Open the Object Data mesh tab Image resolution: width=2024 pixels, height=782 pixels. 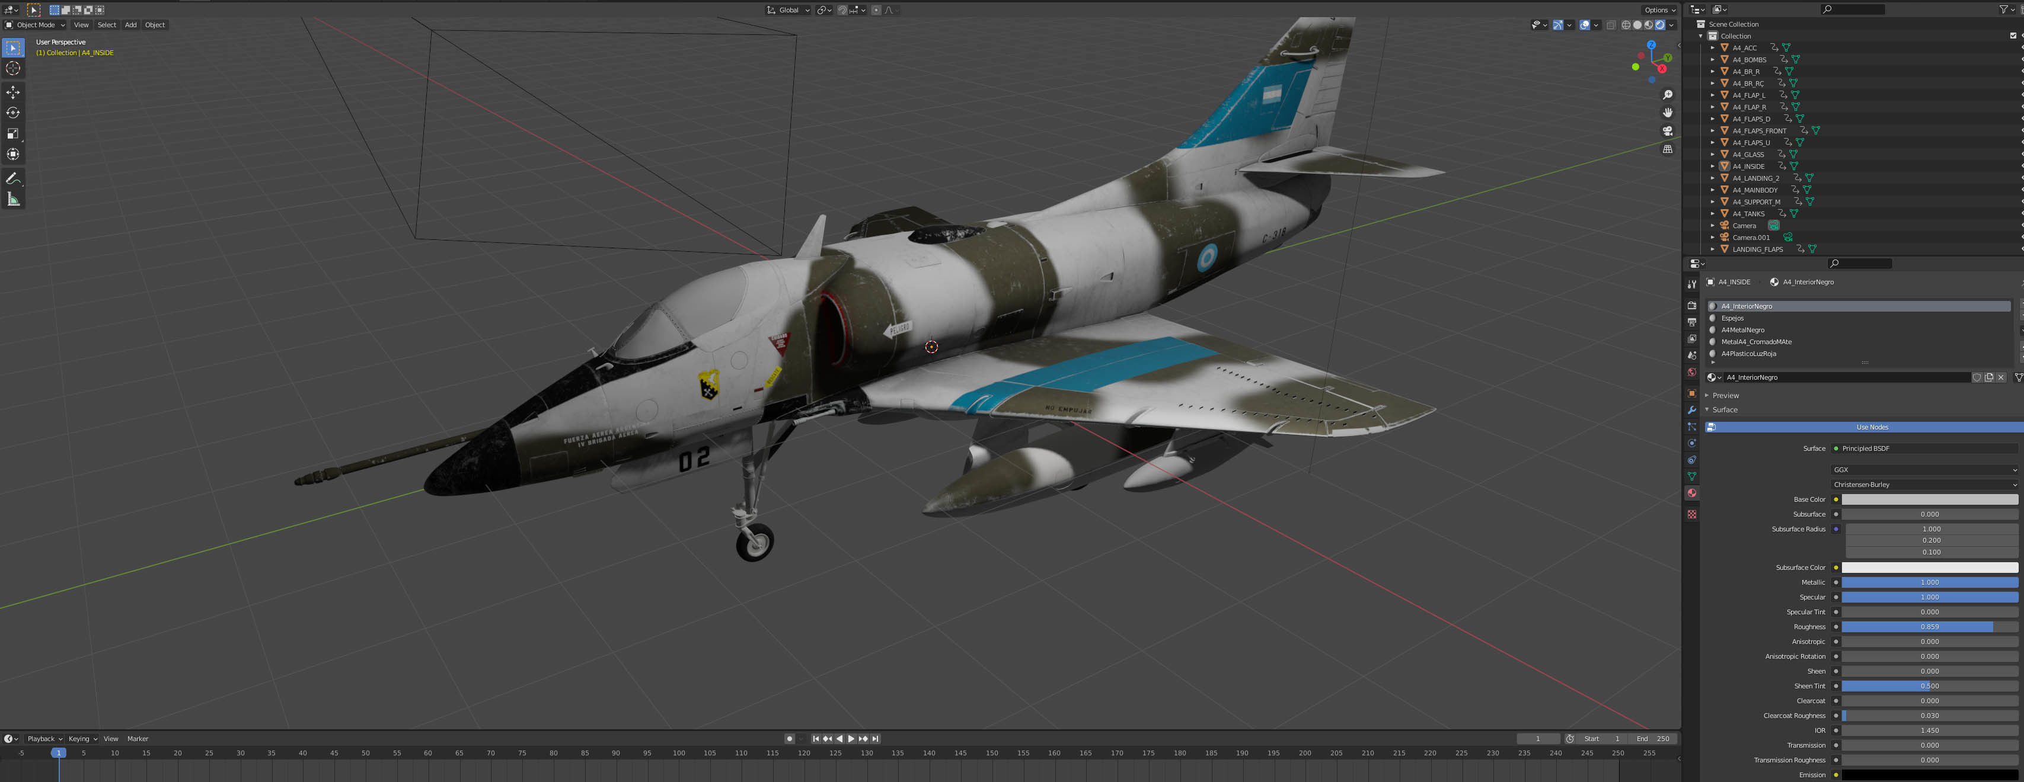click(x=1691, y=476)
